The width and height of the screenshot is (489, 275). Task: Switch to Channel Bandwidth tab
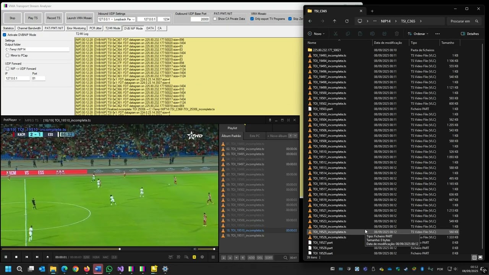point(29,28)
